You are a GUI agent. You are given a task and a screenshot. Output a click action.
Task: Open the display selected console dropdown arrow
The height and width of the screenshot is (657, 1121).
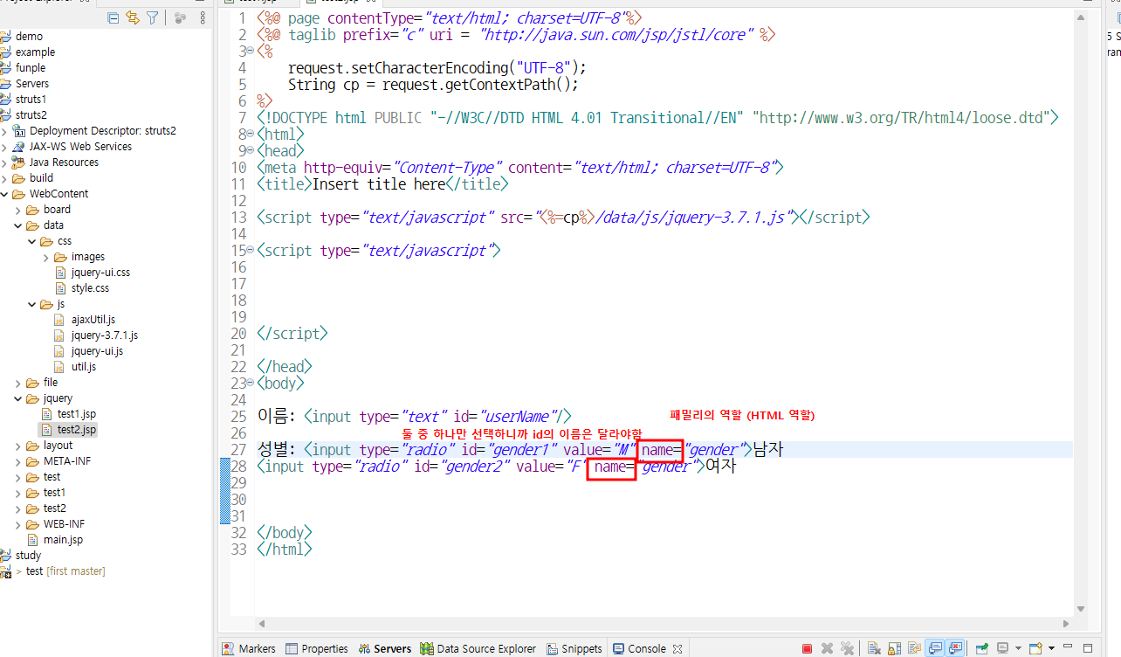click(x=1019, y=648)
